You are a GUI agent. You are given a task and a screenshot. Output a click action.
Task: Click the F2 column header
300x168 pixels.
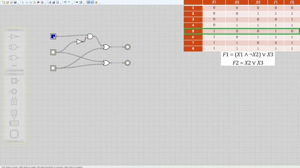pyautogui.click(x=292, y=2)
